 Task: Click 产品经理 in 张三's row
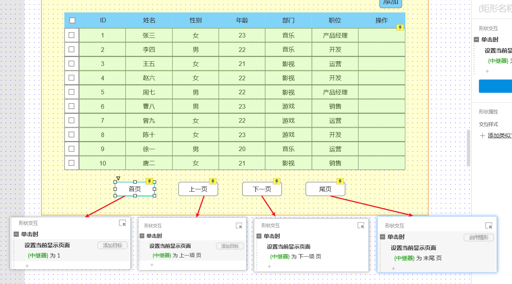(x=335, y=35)
